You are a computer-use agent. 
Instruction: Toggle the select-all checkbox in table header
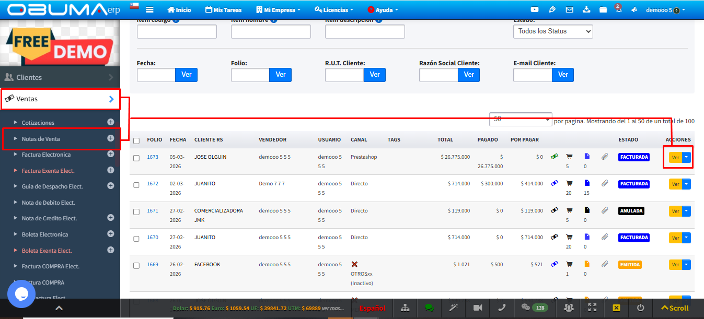pyautogui.click(x=136, y=140)
